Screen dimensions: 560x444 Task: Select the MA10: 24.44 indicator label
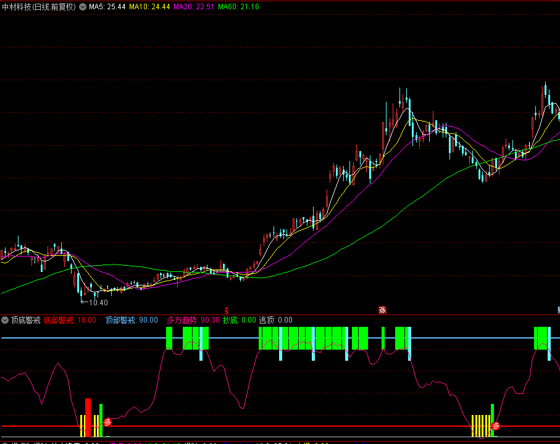pyautogui.click(x=149, y=7)
